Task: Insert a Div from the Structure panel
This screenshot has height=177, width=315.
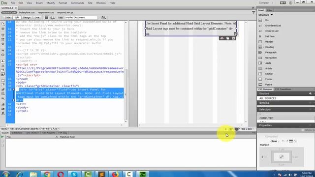Action: tap(267, 20)
